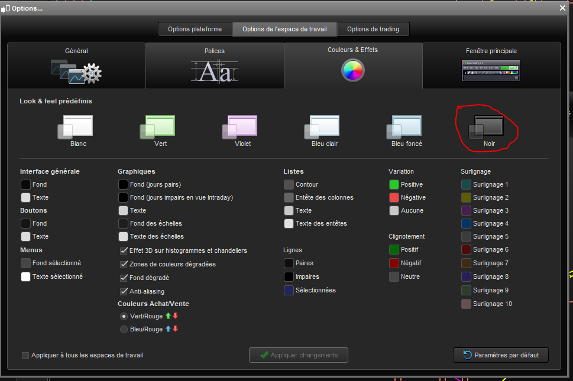Change Lignes Sélectionnées color swatch
Screen dimensions: 573x381
click(289, 290)
